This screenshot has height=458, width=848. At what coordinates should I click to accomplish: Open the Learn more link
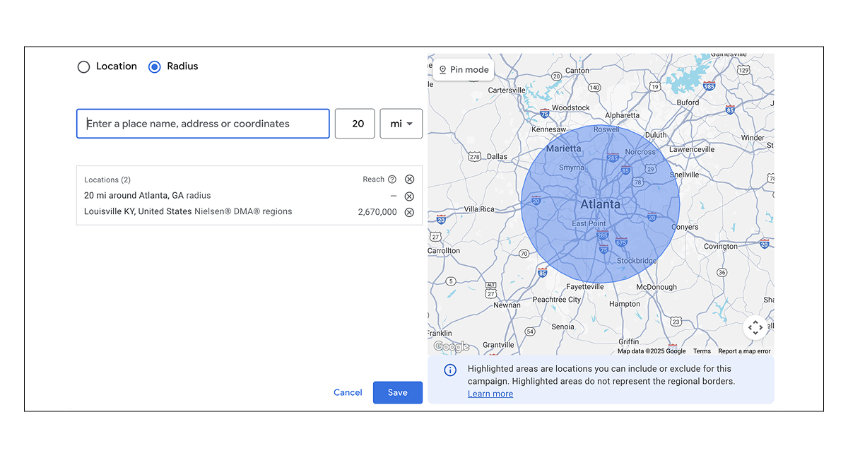[x=490, y=394]
